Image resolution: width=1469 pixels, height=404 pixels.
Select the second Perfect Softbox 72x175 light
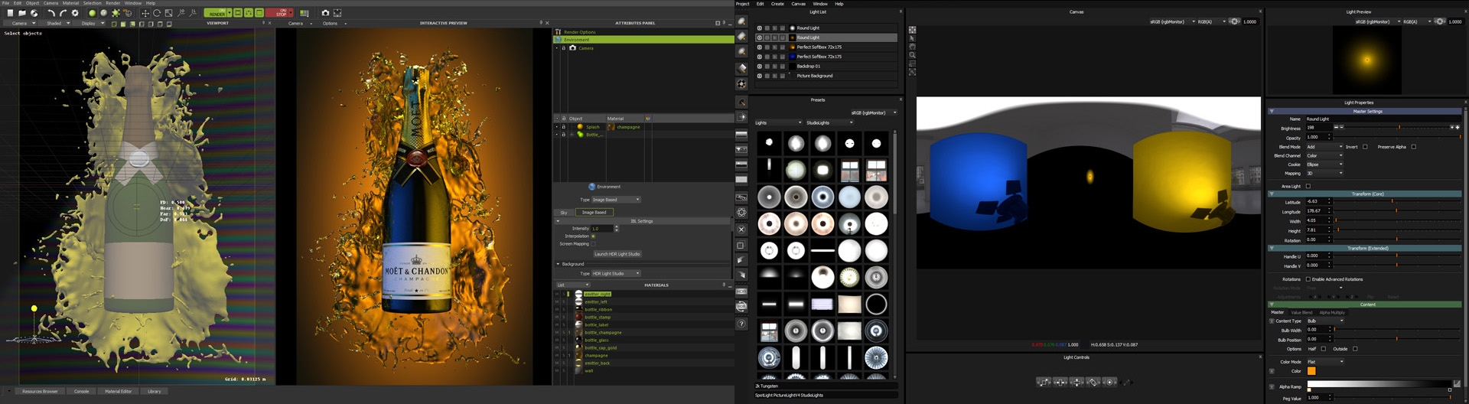(x=819, y=57)
